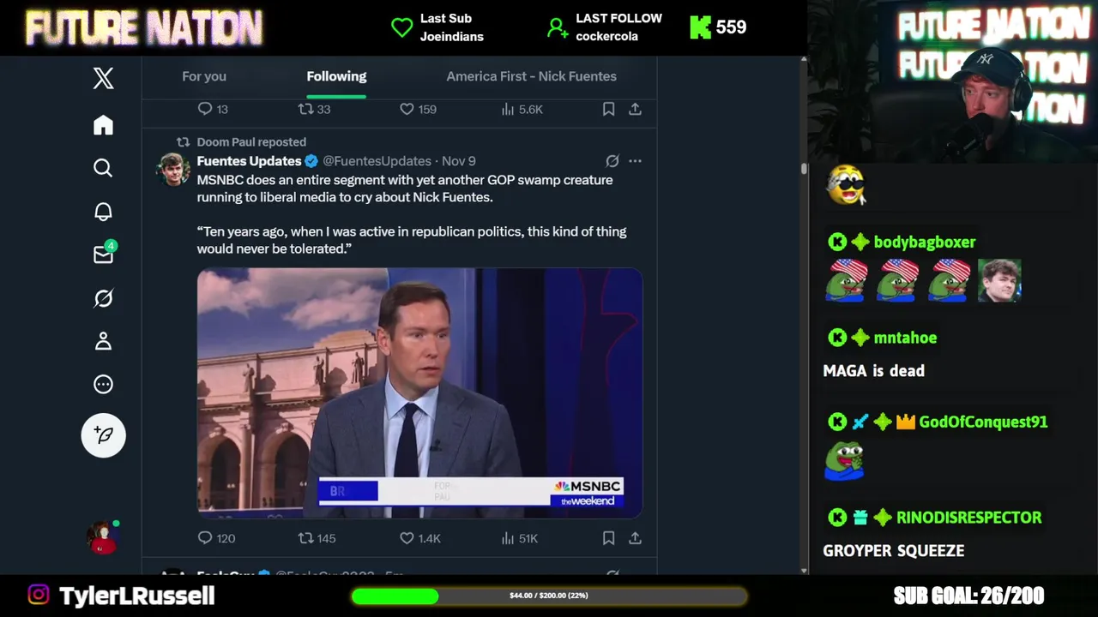Open the X logo home link
Screen dimensions: 1098x617
pos(103,79)
